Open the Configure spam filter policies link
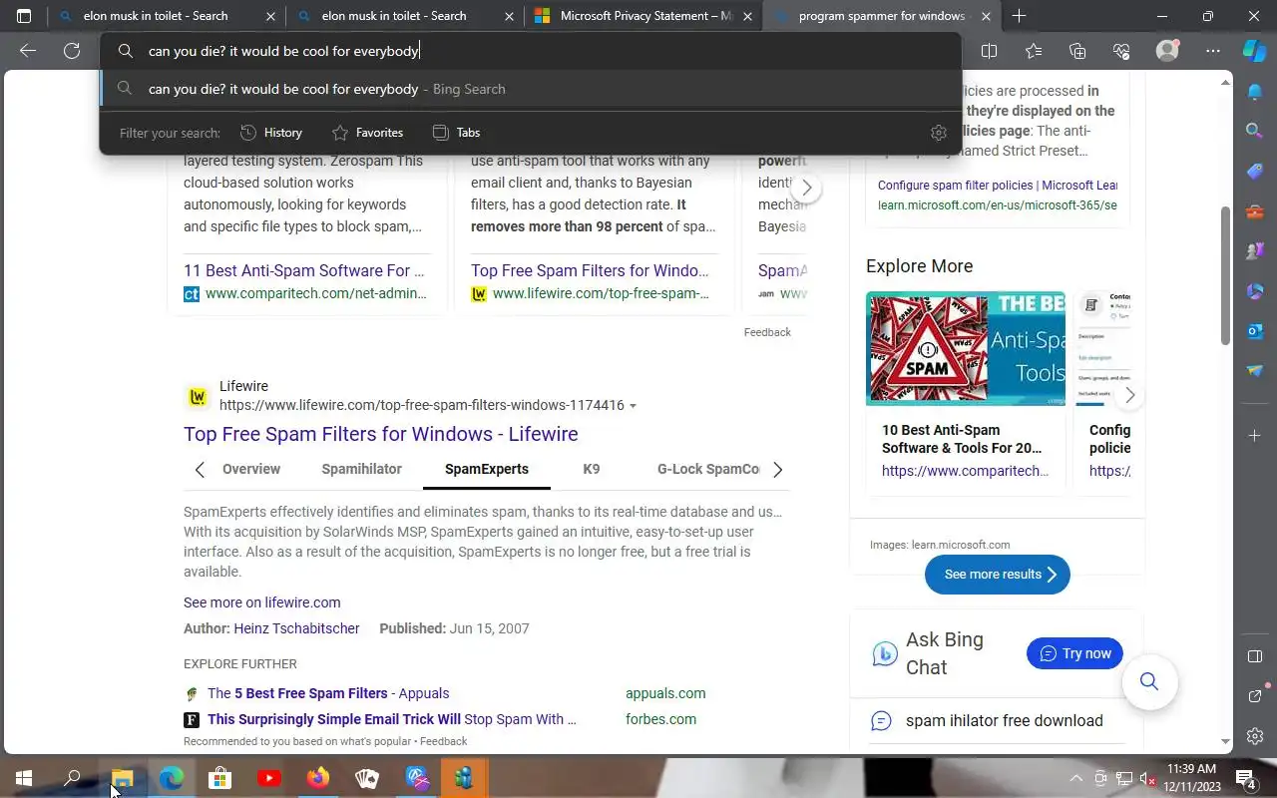 click(x=997, y=186)
